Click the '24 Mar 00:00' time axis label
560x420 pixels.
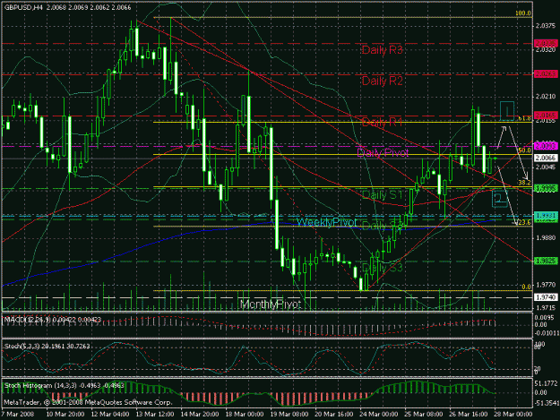[x=379, y=414]
